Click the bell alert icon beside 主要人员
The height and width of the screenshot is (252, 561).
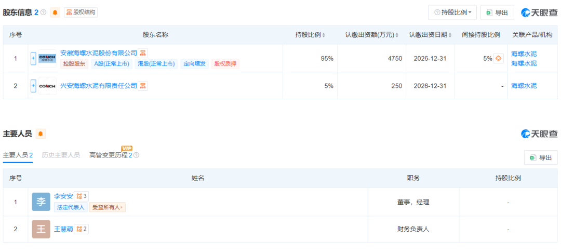pyautogui.click(x=41, y=134)
